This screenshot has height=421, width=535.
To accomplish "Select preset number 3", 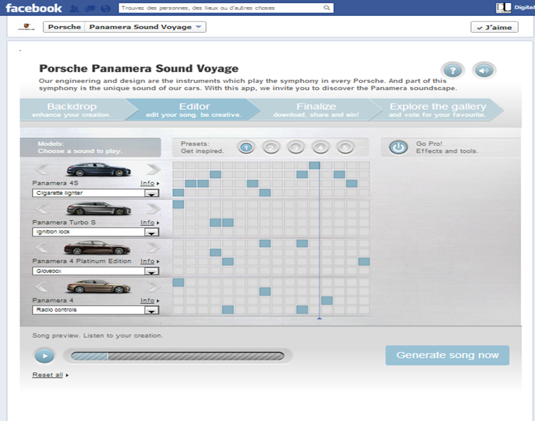I will pyautogui.click(x=295, y=147).
